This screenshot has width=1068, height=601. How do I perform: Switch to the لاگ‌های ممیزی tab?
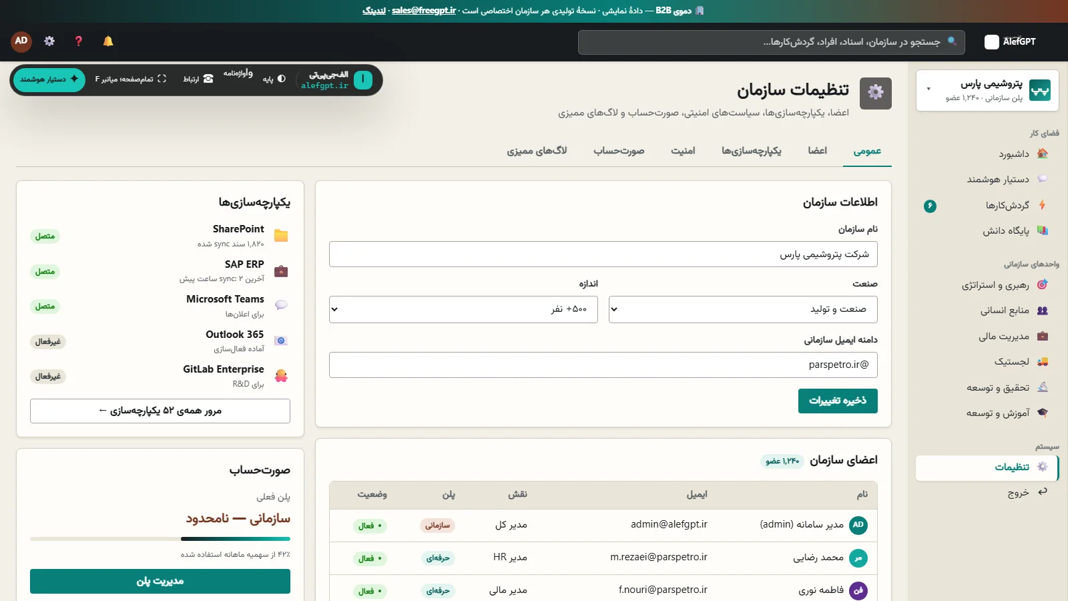pyautogui.click(x=537, y=151)
